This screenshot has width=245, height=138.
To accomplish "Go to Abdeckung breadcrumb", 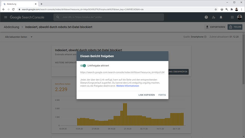I will (x=11, y=27).
